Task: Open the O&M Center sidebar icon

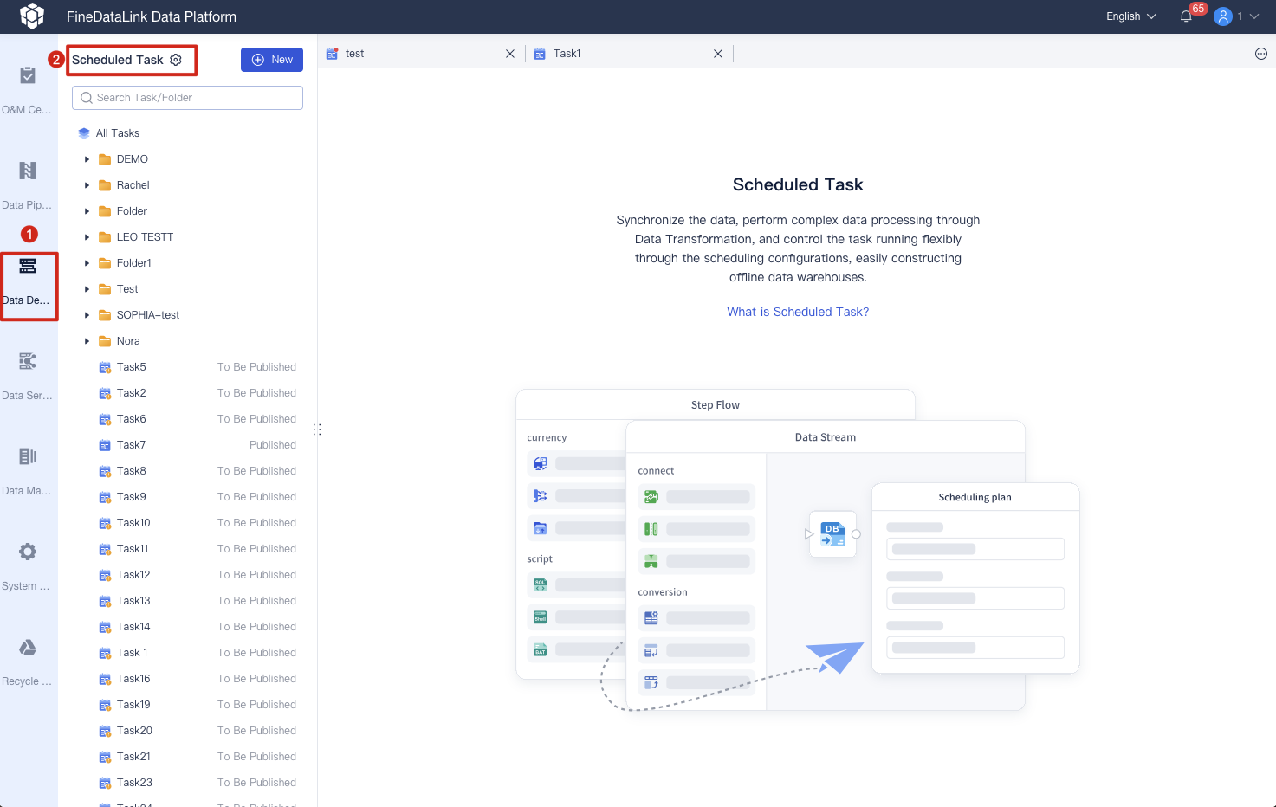Action: coord(28,76)
